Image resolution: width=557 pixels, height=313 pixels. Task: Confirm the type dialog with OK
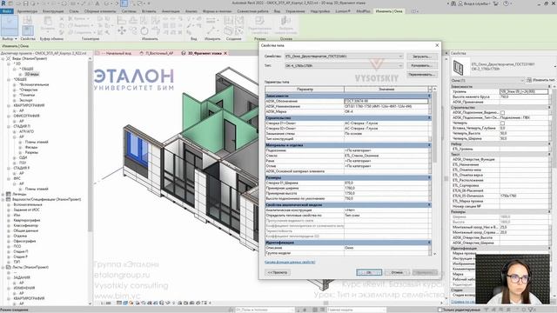(x=369, y=272)
